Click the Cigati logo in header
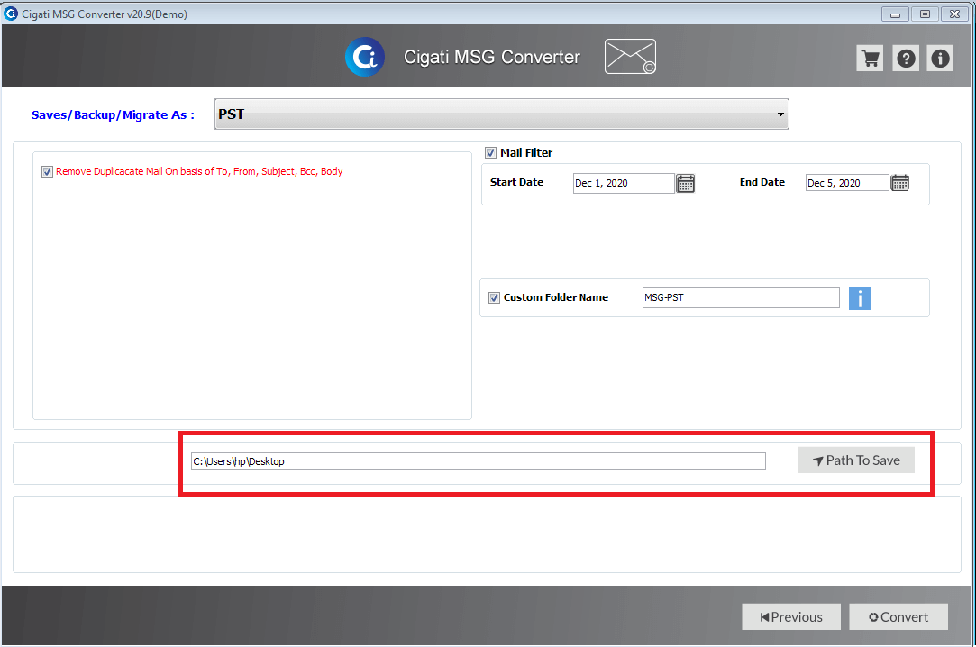 point(365,57)
